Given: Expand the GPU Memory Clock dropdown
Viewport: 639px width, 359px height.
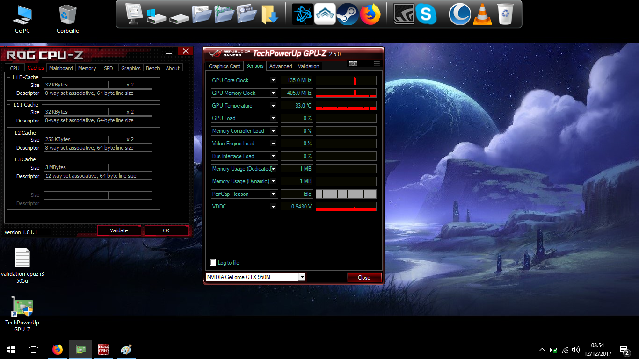Looking at the screenshot, I should (x=274, y=93).
